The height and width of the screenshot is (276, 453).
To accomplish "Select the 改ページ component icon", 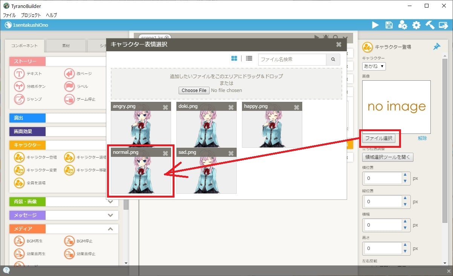I will pyautogui.click(x=69, y=74).
